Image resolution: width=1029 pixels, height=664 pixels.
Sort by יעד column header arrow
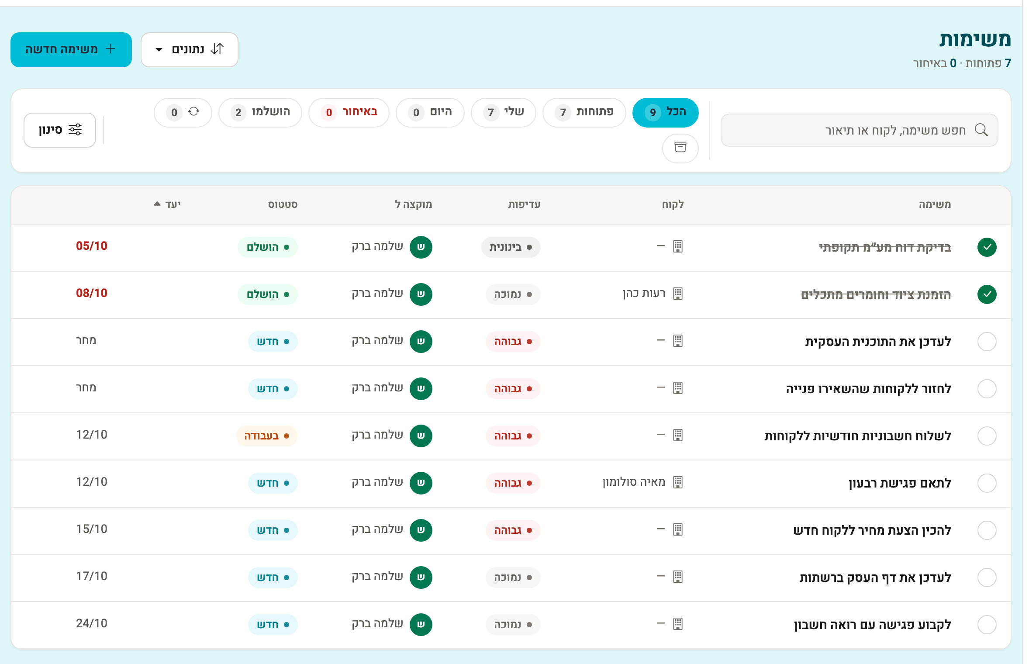(x=157, y=204)
